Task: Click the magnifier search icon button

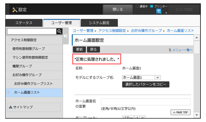Action: (x=59, y=31)
